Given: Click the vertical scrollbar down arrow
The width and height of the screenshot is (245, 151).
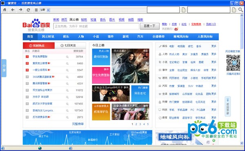Looking at the screenshot, I should tap(242, 143).
